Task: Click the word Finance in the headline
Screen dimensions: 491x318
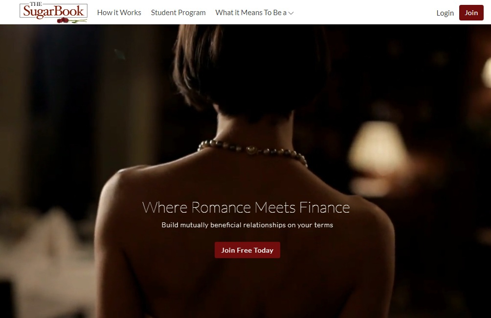Action: pos(324,207)
